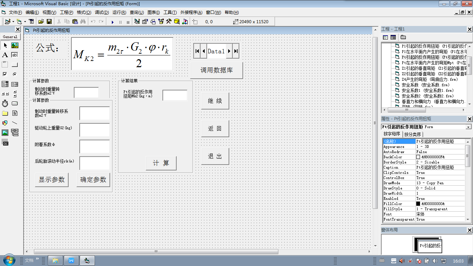Viewport: 473px width, 266px height.
Task: Select the ListBox control tool
Action: tap(15, 84)
